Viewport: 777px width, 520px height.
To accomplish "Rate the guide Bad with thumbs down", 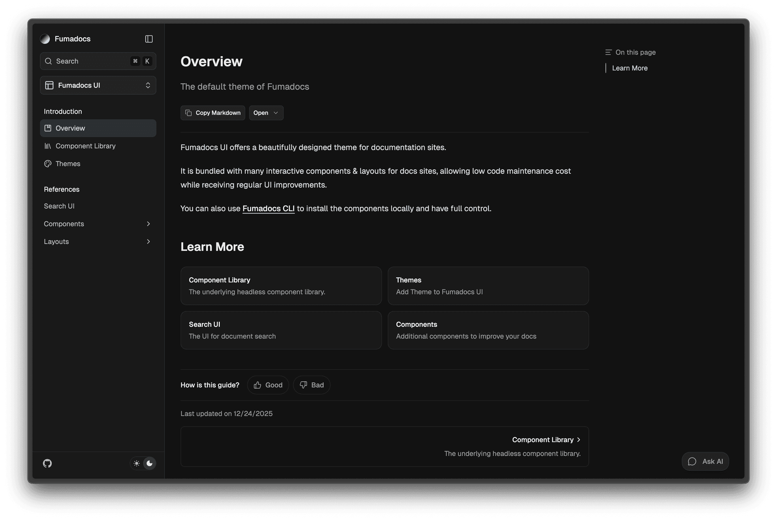I will 311,385.
